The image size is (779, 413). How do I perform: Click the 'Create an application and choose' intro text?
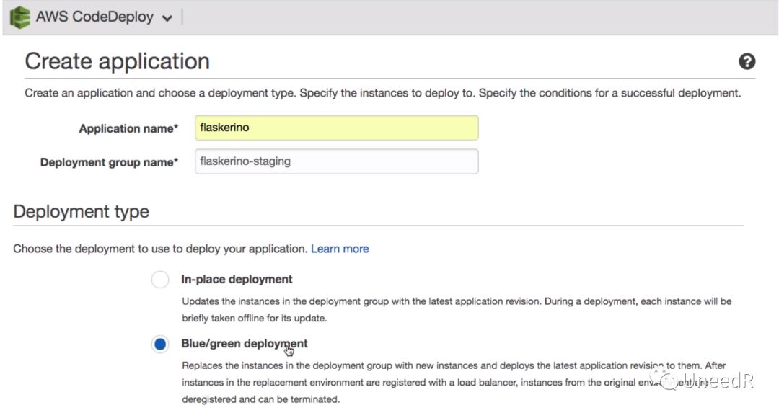coord(382,93)
